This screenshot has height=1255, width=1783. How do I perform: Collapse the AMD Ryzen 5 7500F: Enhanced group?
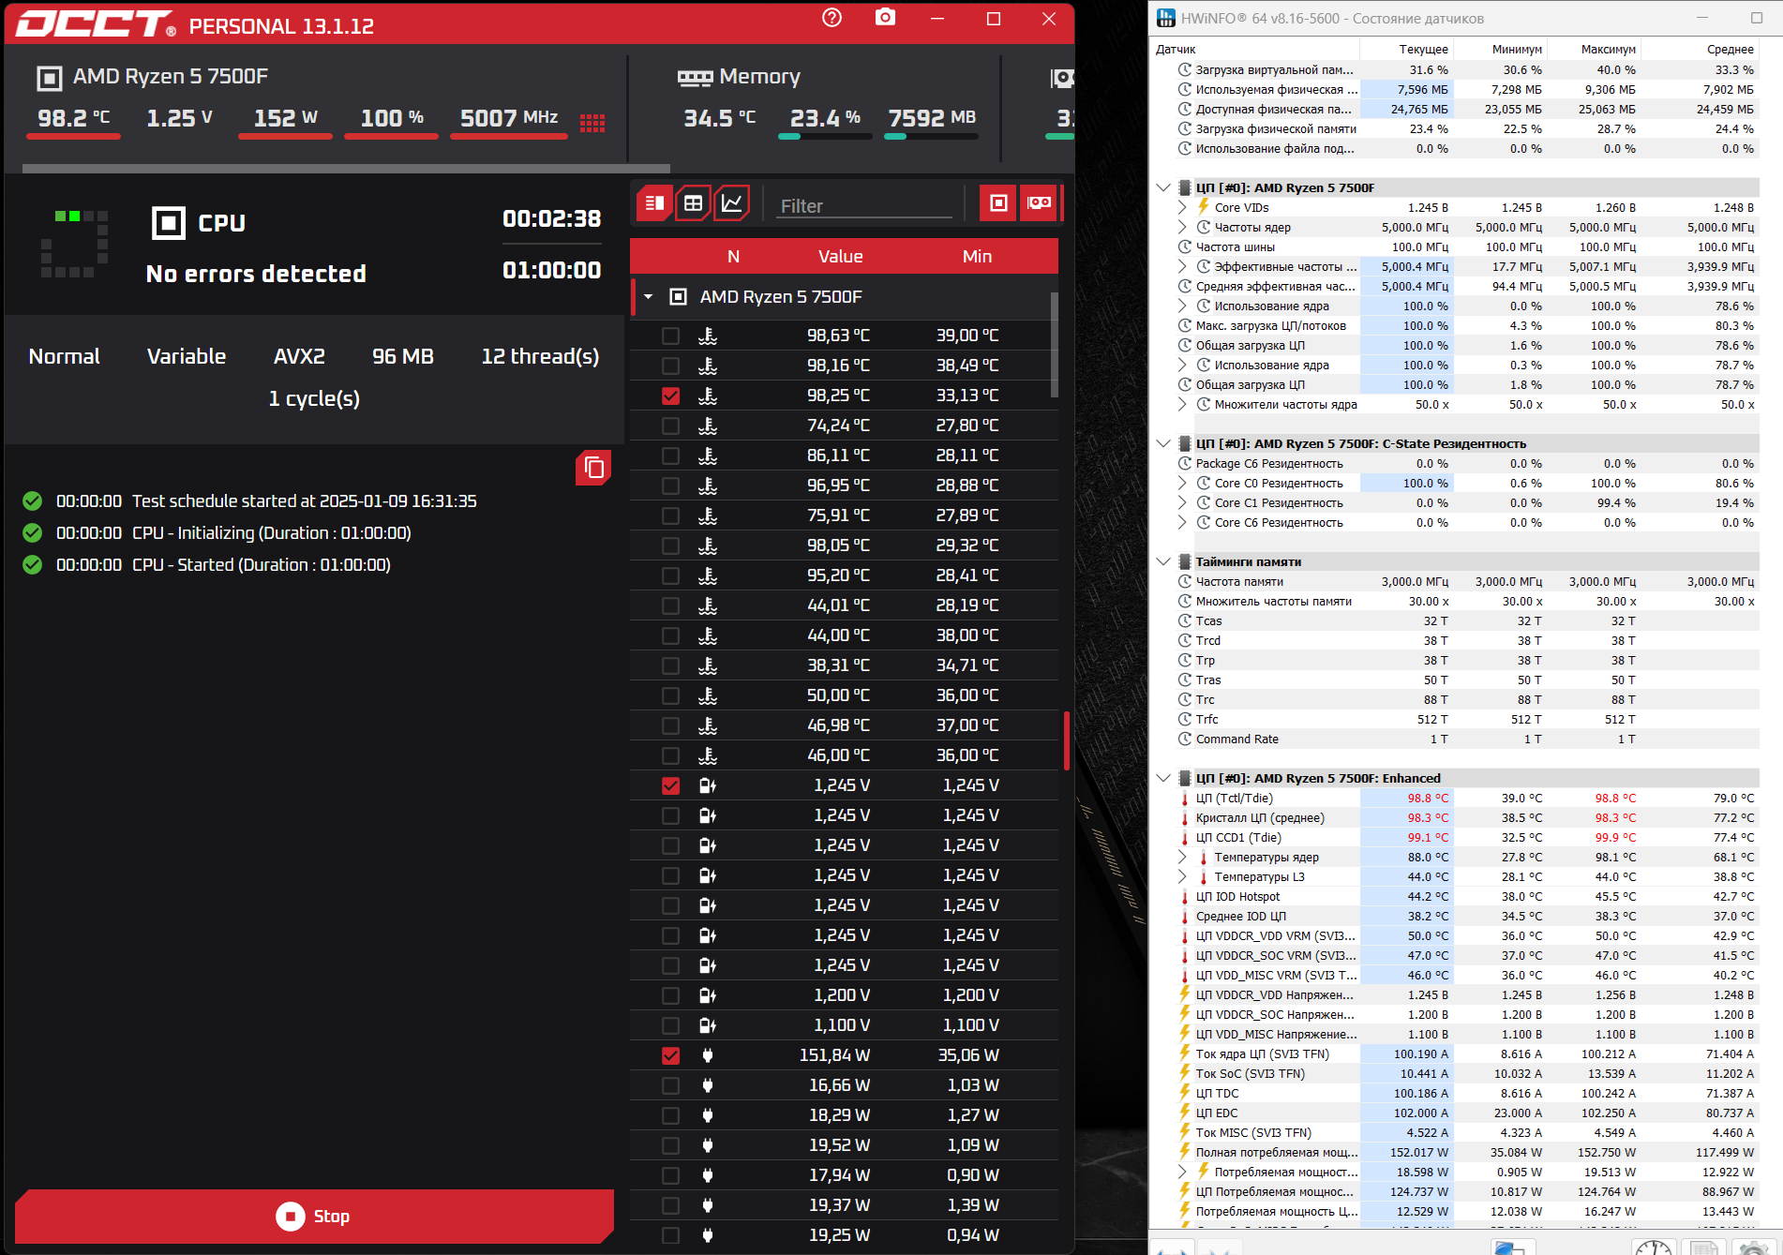click(1163, 778)
